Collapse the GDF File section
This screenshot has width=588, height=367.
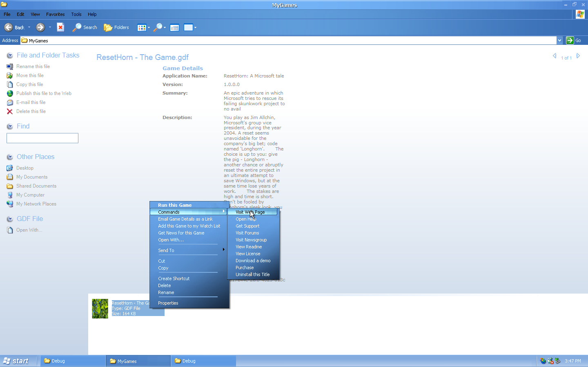(x=10, y=219)
